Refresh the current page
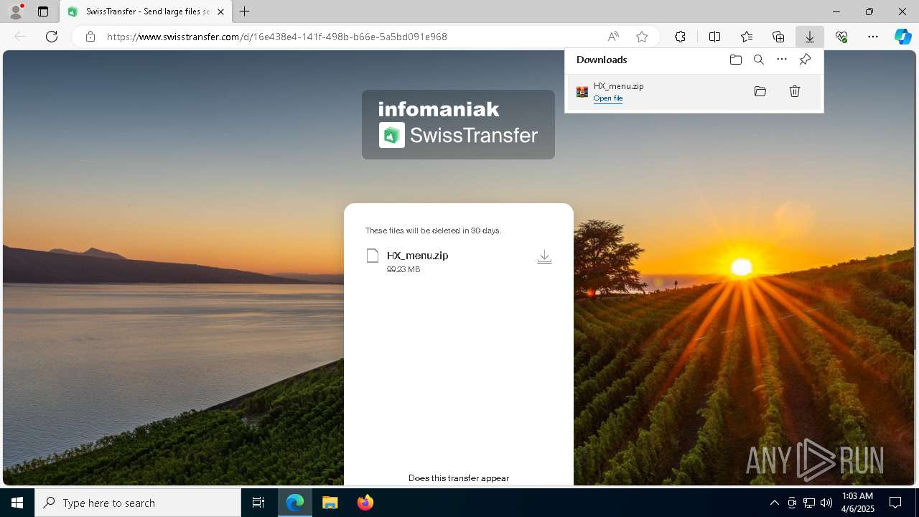The height and width of the screenshot is (517, 919). pos(52,37)
